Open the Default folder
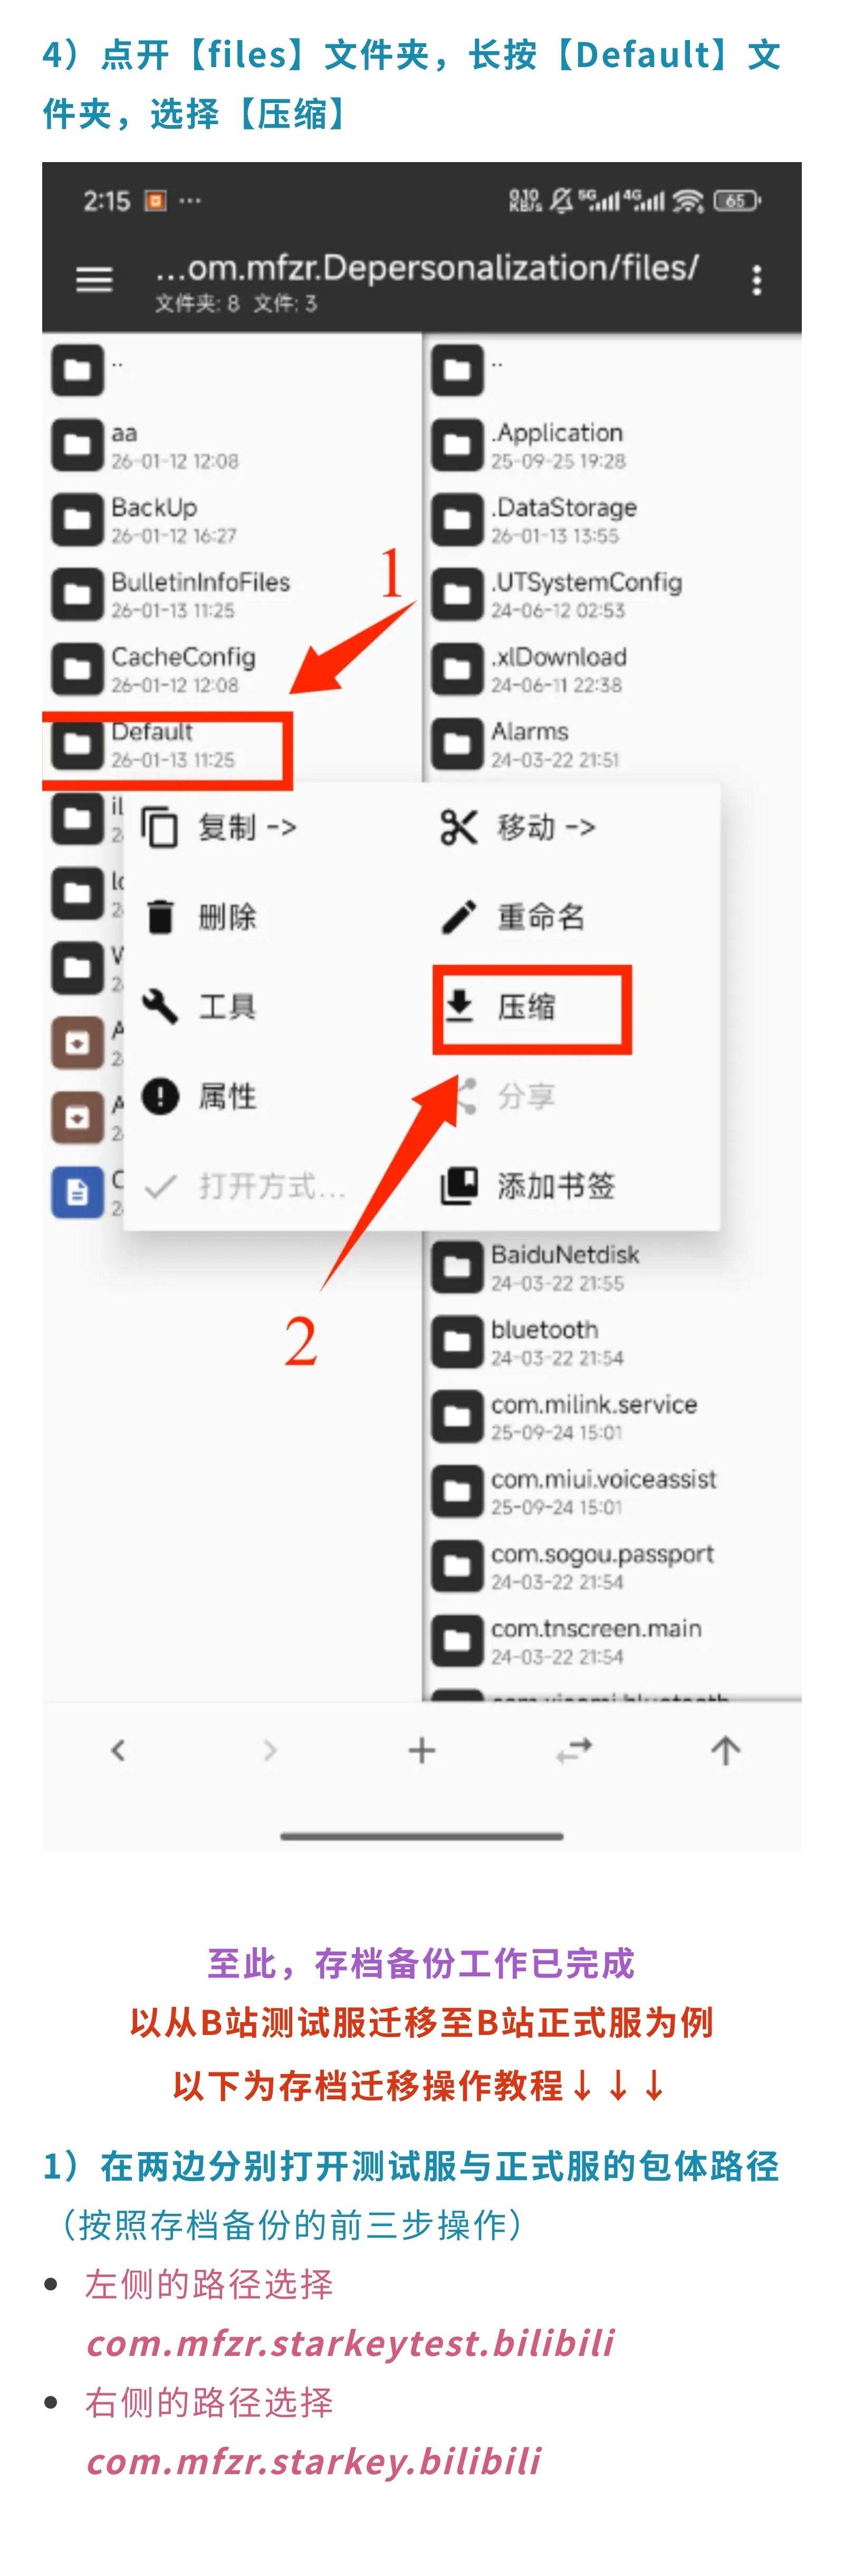 (x=168, y=745)
